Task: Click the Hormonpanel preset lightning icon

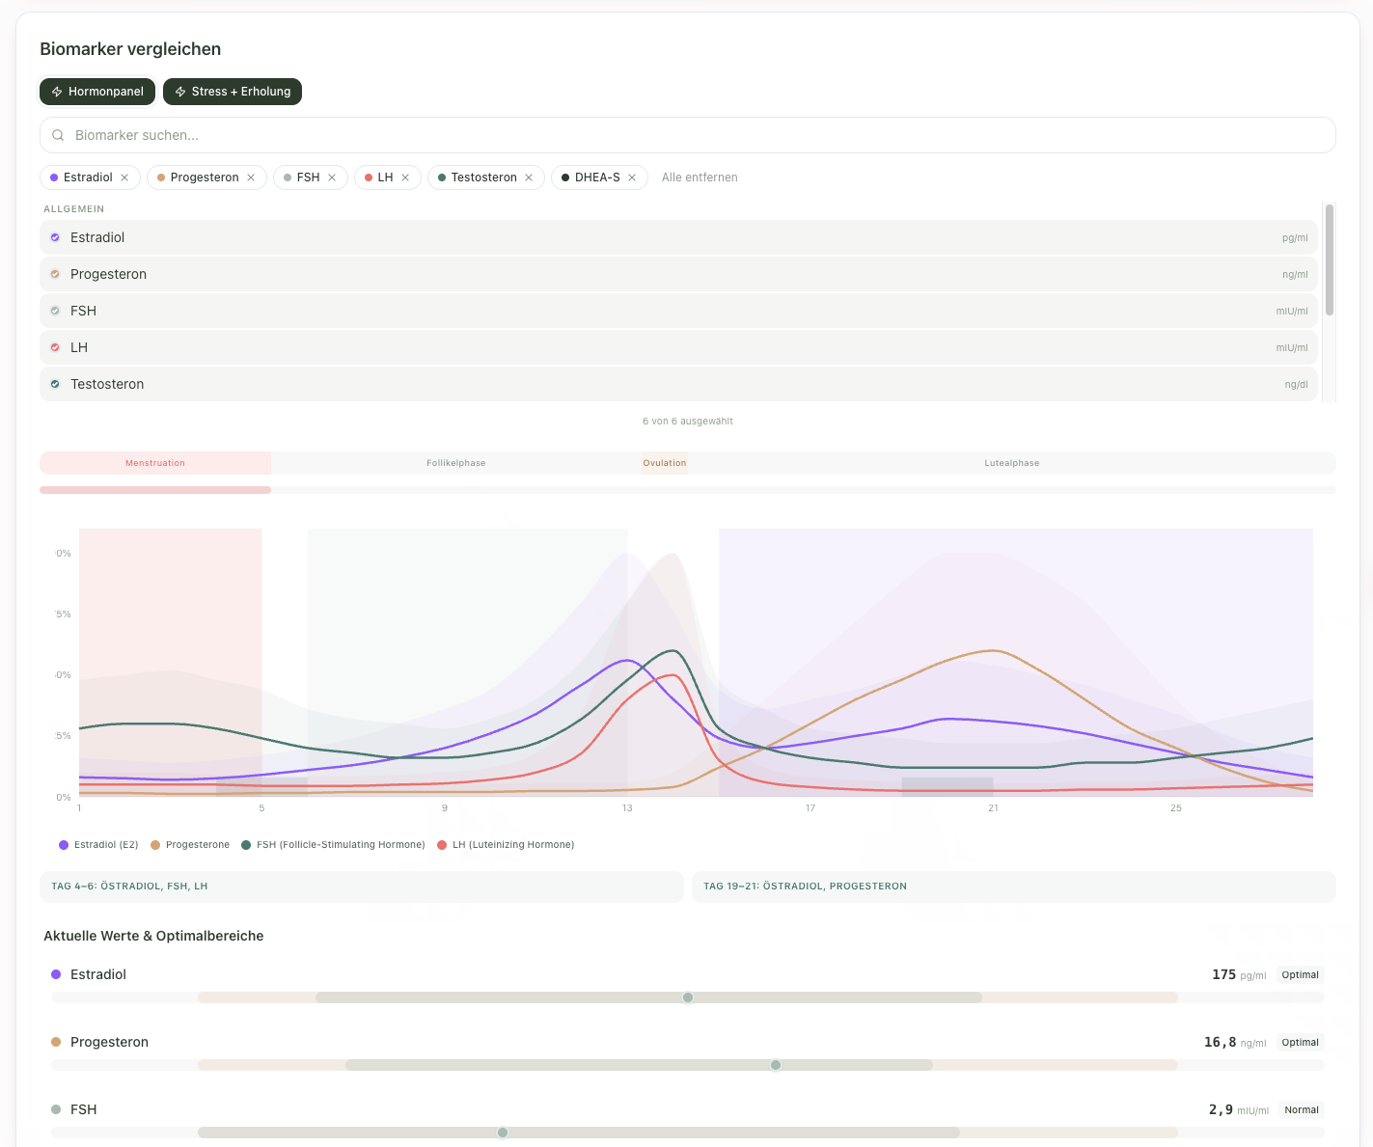Action: 57,92
